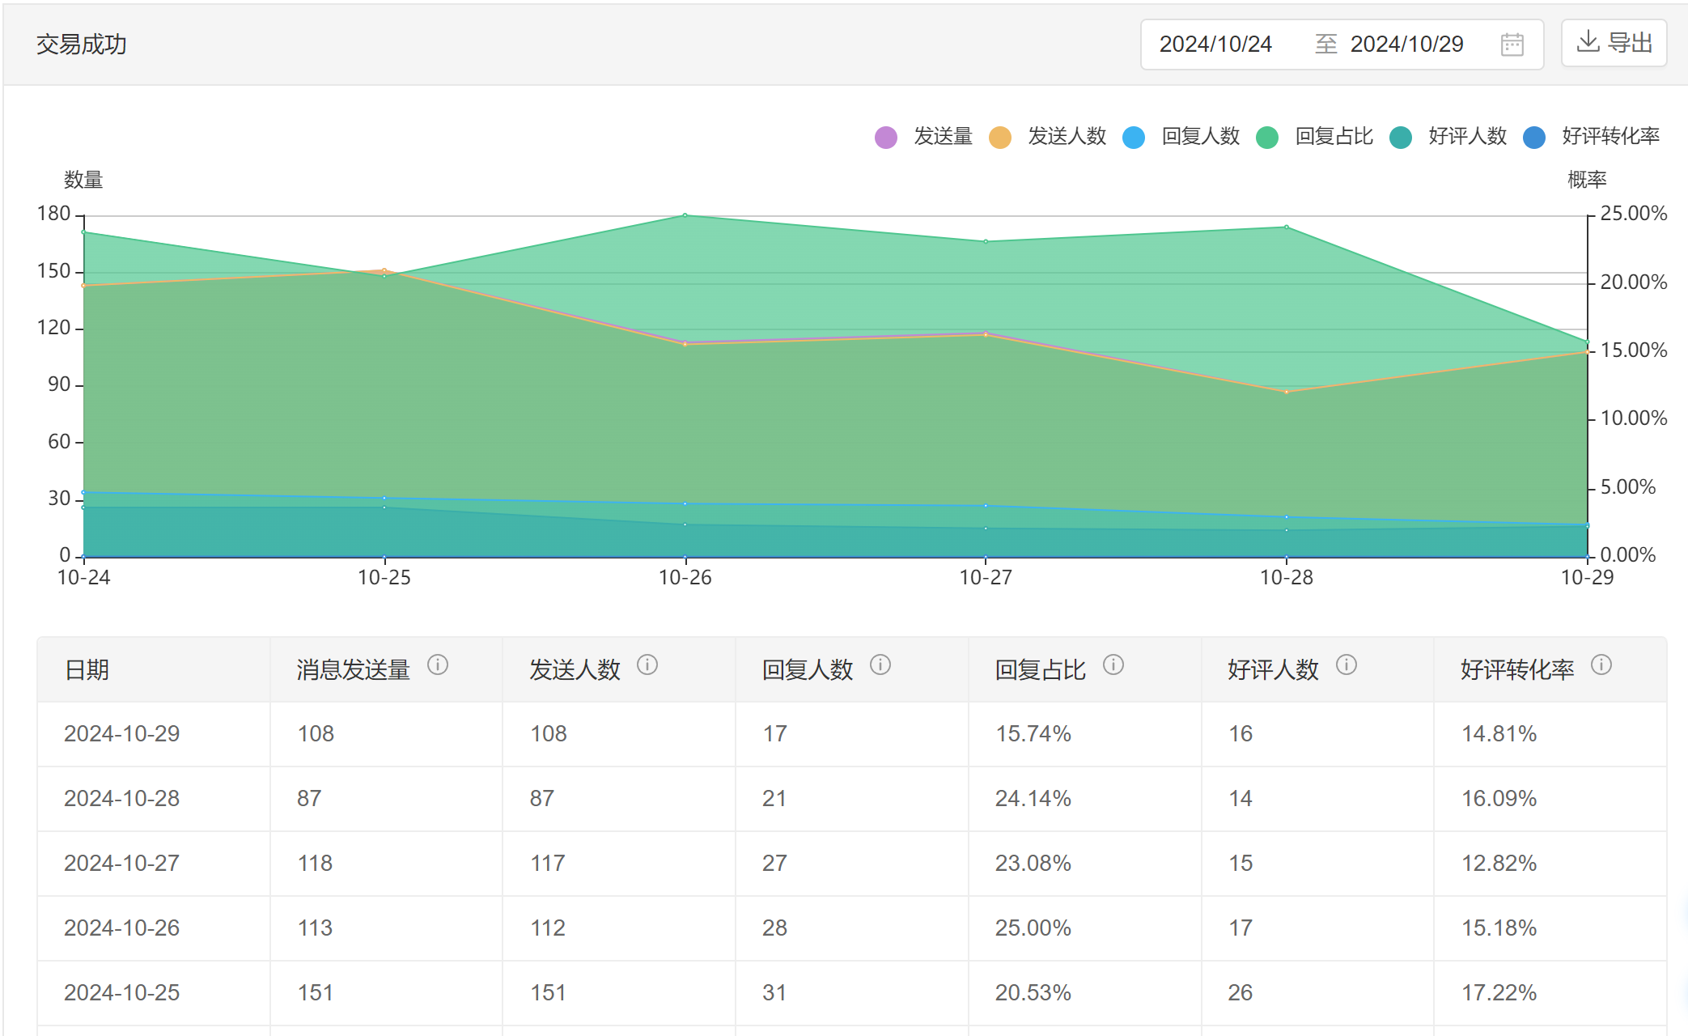Toggle the 回复人数 legend series

[x=1181, y=137]
